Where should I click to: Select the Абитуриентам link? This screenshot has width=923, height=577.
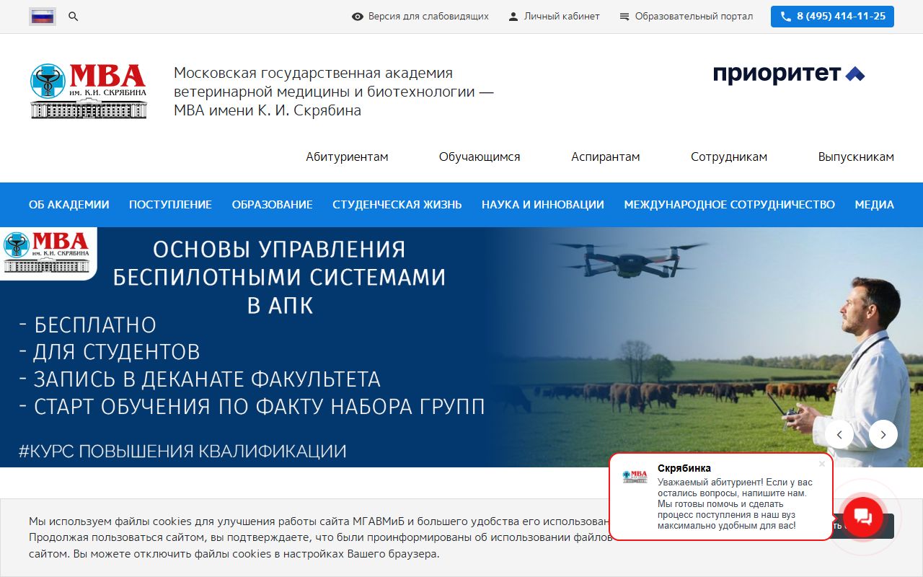coord(347,157)
